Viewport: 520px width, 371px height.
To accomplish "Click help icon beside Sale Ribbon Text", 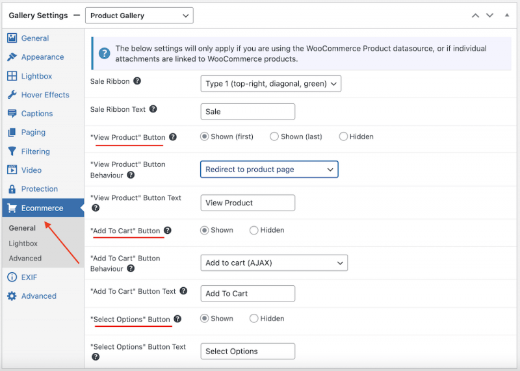I will pos(153,110).
